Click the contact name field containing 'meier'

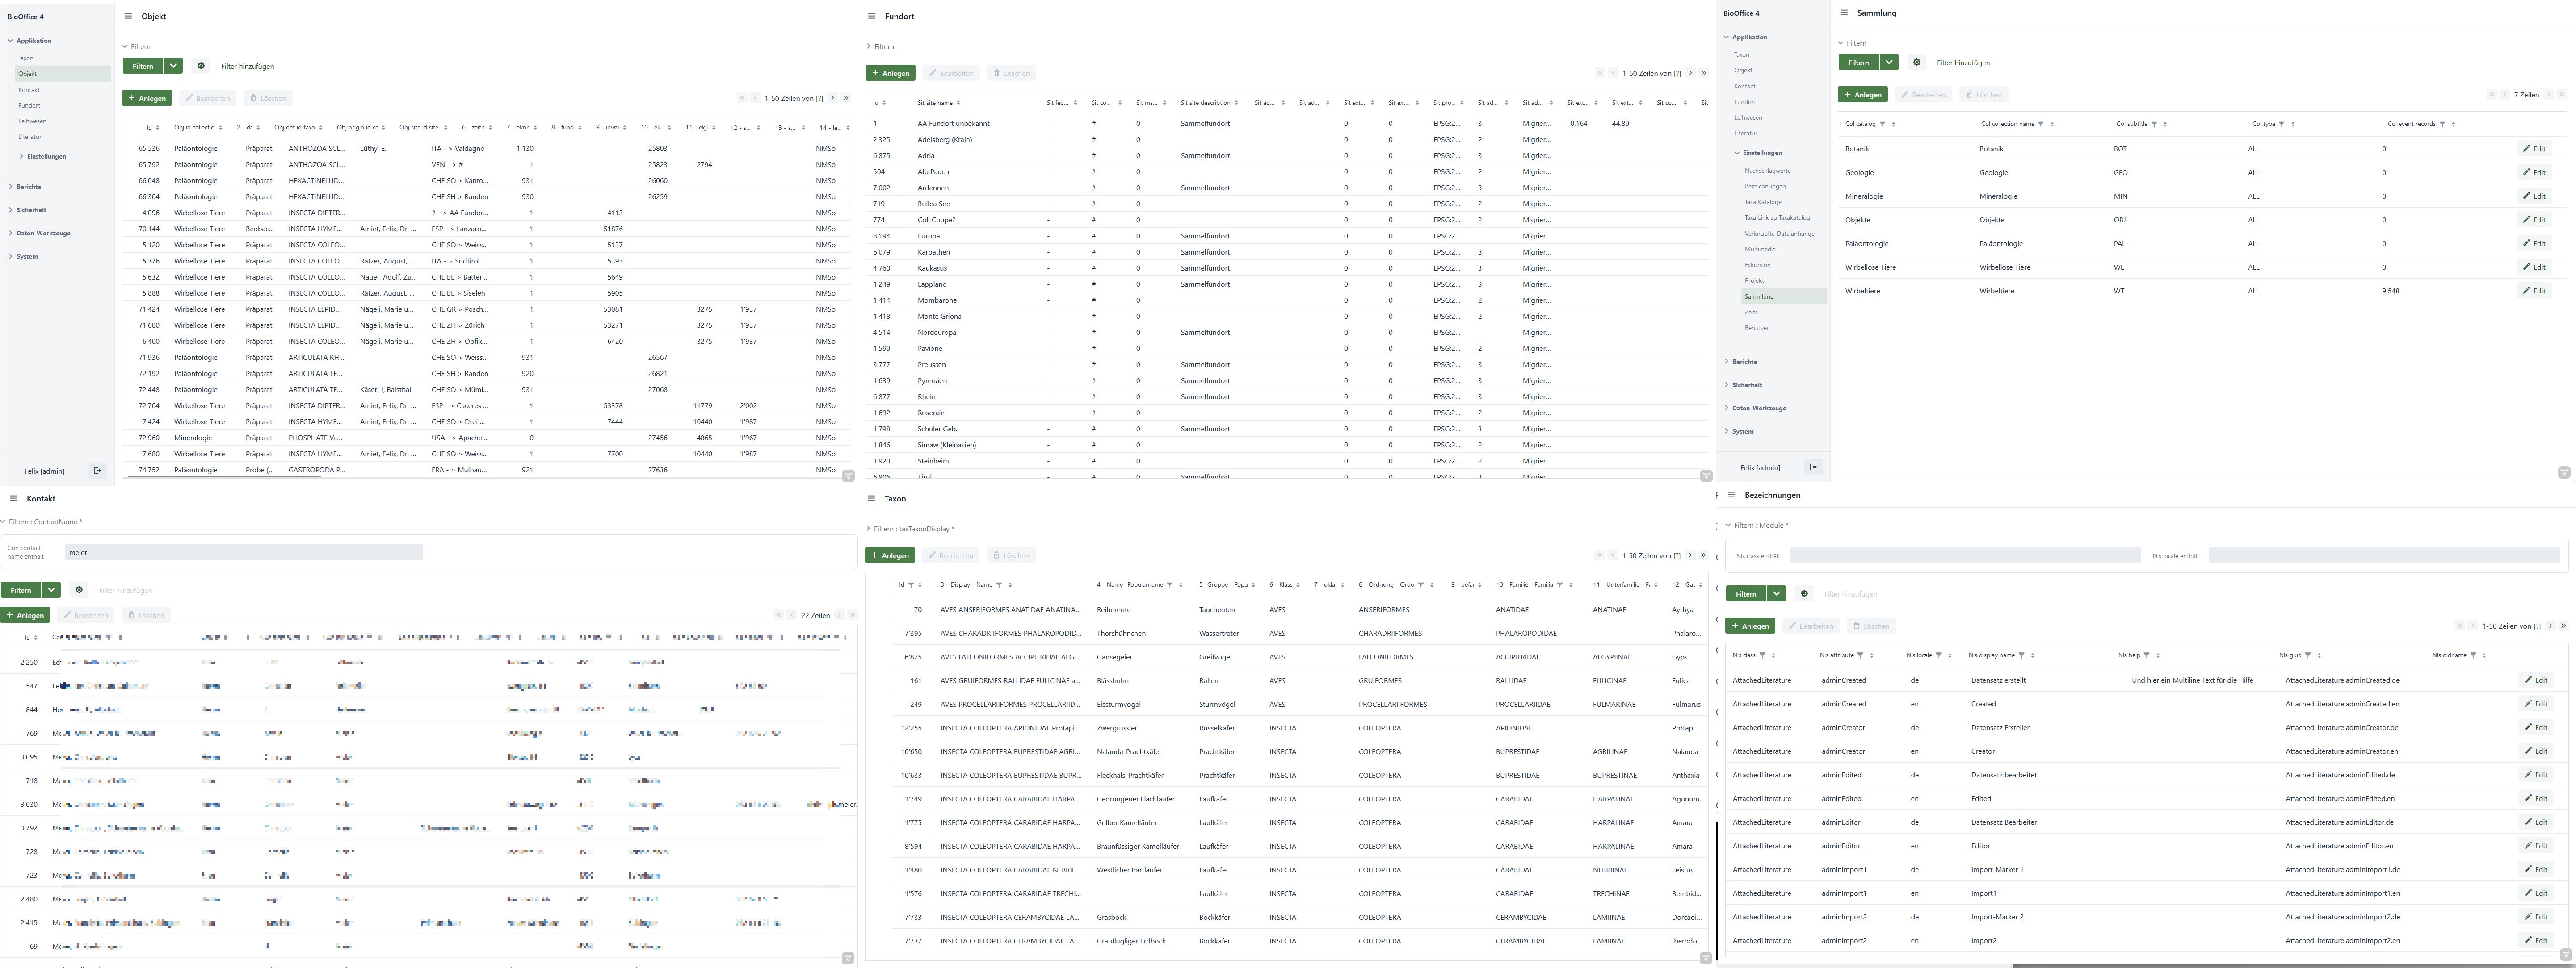pos(243,551)
